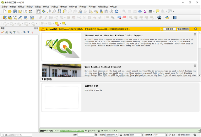Click the OSM search globe plugin icon
201x137 pixels.
click(159, 18)
